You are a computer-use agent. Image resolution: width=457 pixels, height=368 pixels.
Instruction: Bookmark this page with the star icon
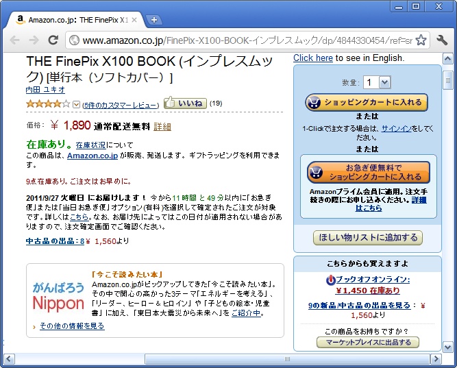point(421,40)
